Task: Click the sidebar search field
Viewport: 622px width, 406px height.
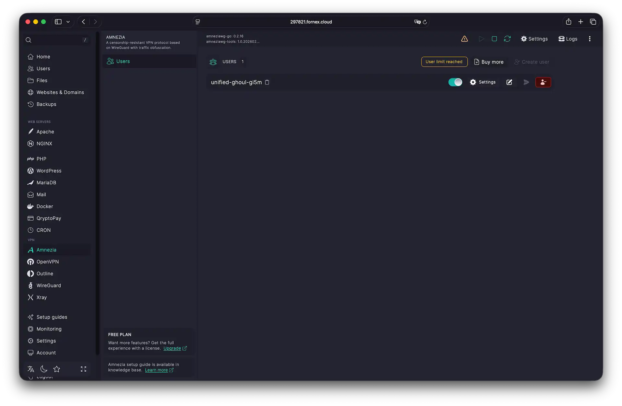Action: click(57, 40)
